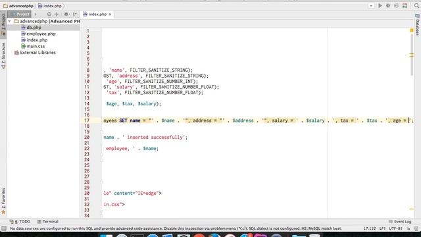Open the Structure side tool tab
Image resolution: width=421 pixels, height=237 pixels.
point(3,55)
